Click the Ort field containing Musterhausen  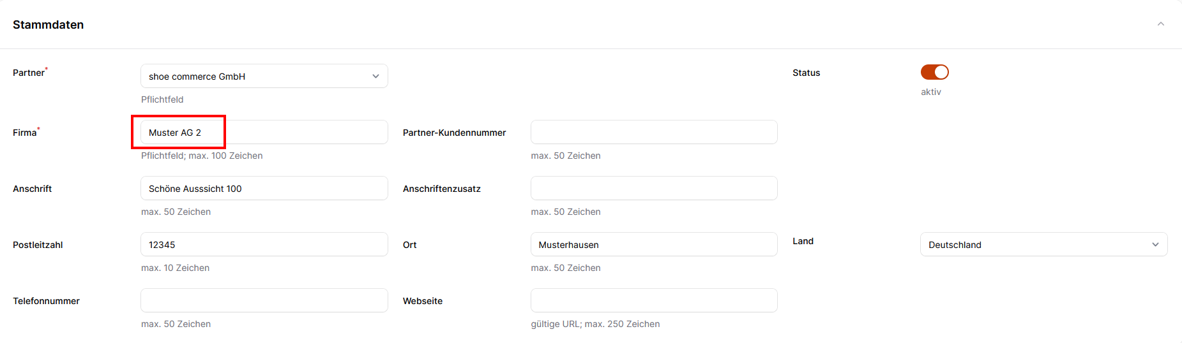click(x=653, y=245)
